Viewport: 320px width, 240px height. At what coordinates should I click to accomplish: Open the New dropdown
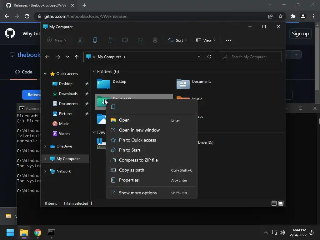tap(57, 40)
